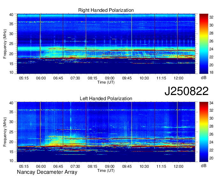Click 08:15 tick on Right Handed time axis

coord(93,78)
